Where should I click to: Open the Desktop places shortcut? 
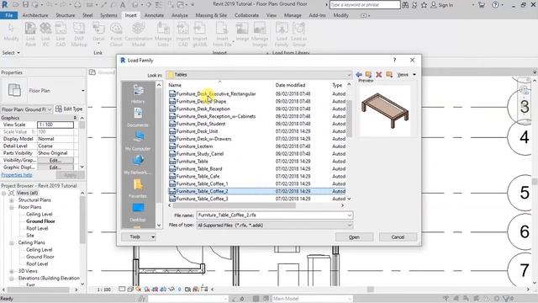(138, 212)
